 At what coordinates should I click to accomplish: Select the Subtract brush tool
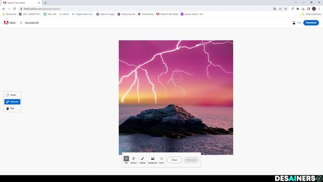pyautogui.click(x=133, y=160)
